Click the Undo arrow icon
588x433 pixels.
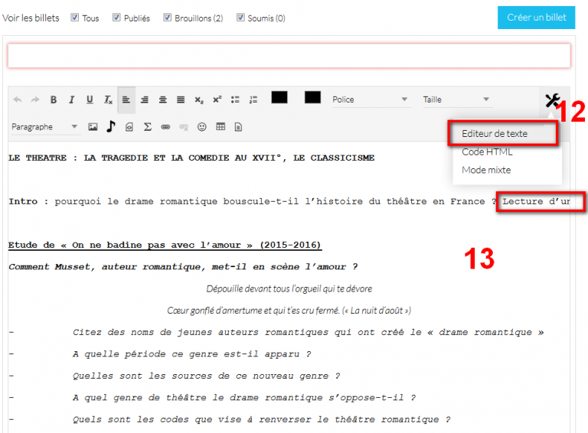pyautogui.click(x=18, y=99)
